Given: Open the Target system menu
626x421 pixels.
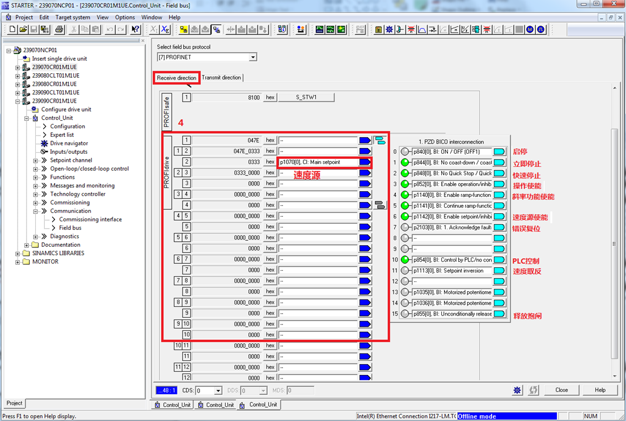Looking at the screenshot, I should pos(73,18).
